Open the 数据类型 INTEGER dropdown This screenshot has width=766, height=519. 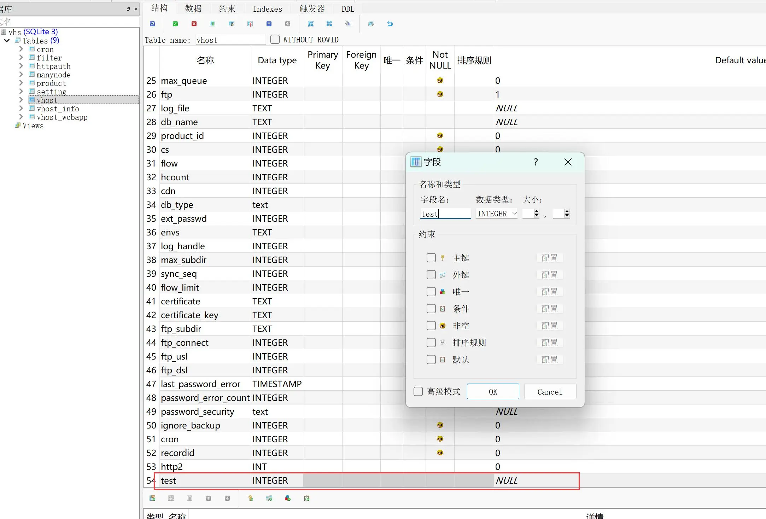[x=497, y=214]
